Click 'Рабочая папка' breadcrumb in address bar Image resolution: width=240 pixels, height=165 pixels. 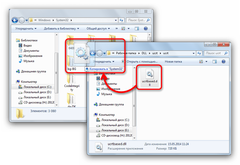(x=126, y=53)
